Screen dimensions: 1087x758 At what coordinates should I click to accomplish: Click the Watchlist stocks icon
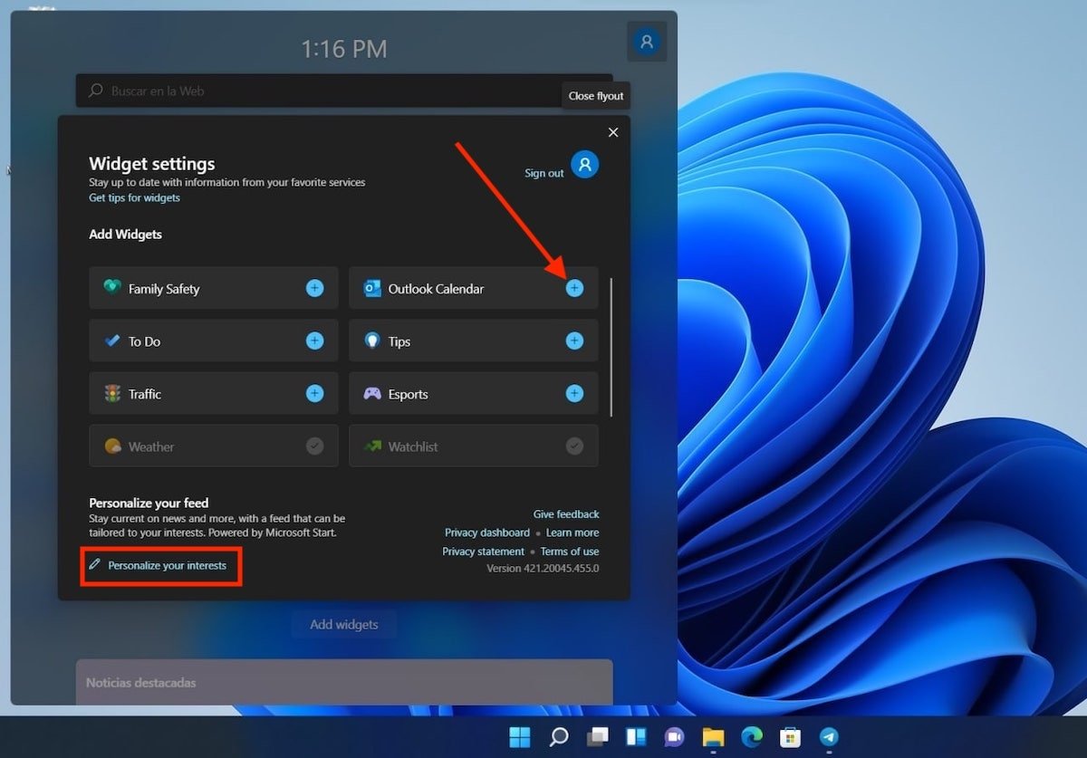(372, 446)
